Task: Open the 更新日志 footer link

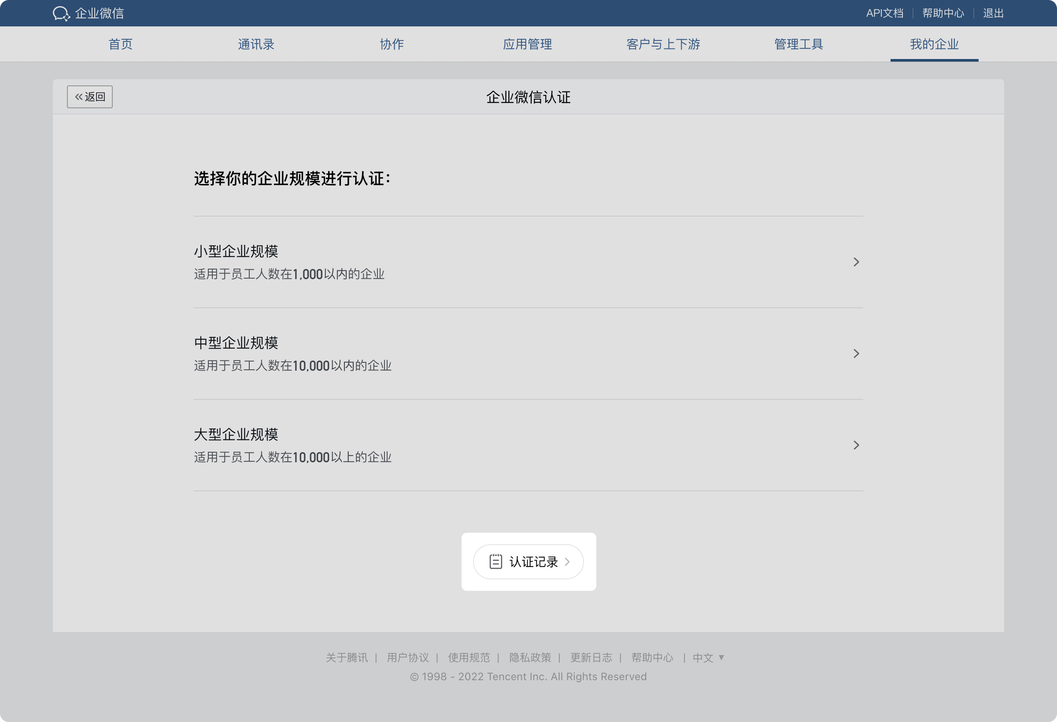Action: coord(591,657)
